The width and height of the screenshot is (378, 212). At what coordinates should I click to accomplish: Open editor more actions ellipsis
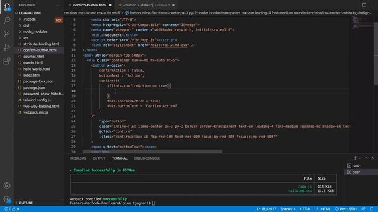[372, 5]
